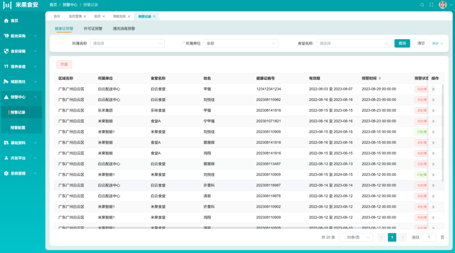This screenshot has width=455, height=253.
Task: Open the user avatar menu
Action: 443,5
